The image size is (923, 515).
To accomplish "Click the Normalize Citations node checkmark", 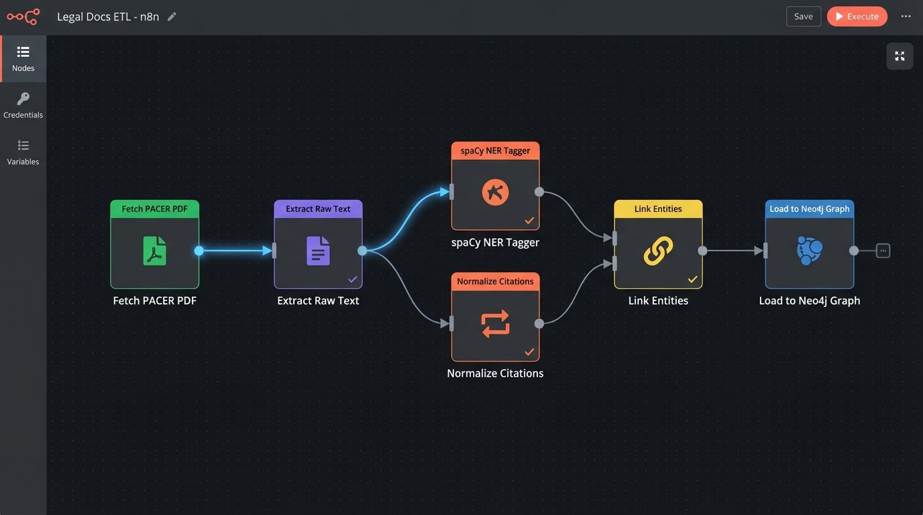I will pos(529,351).
